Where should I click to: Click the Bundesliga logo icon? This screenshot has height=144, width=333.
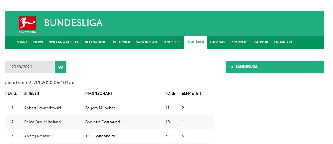[x=27, y=24]
